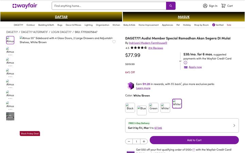Image resolution: width=245 pixels, height=153 pixels.
Task: Open the +2 more thumbnails tile
Action: [x=10, y=116]
